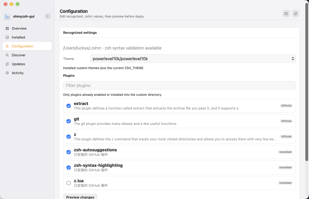This screenshot has height=199, width=309.
Task: Click the Discover magnifier icon
Action: [x=7, y=55]
